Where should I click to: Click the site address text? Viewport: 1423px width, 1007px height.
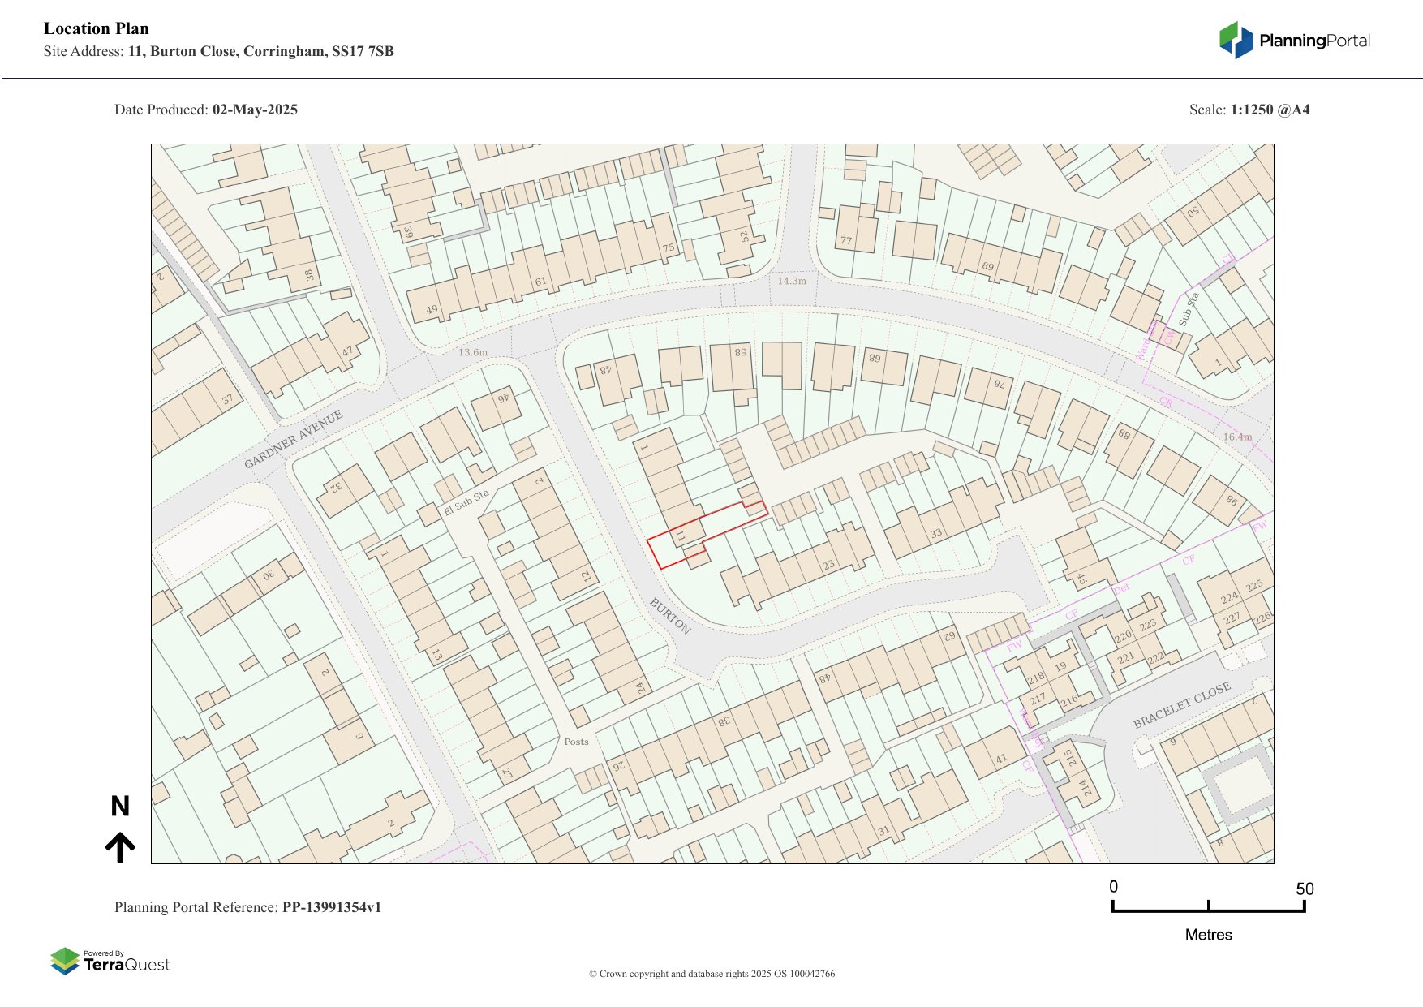(219, 52)
